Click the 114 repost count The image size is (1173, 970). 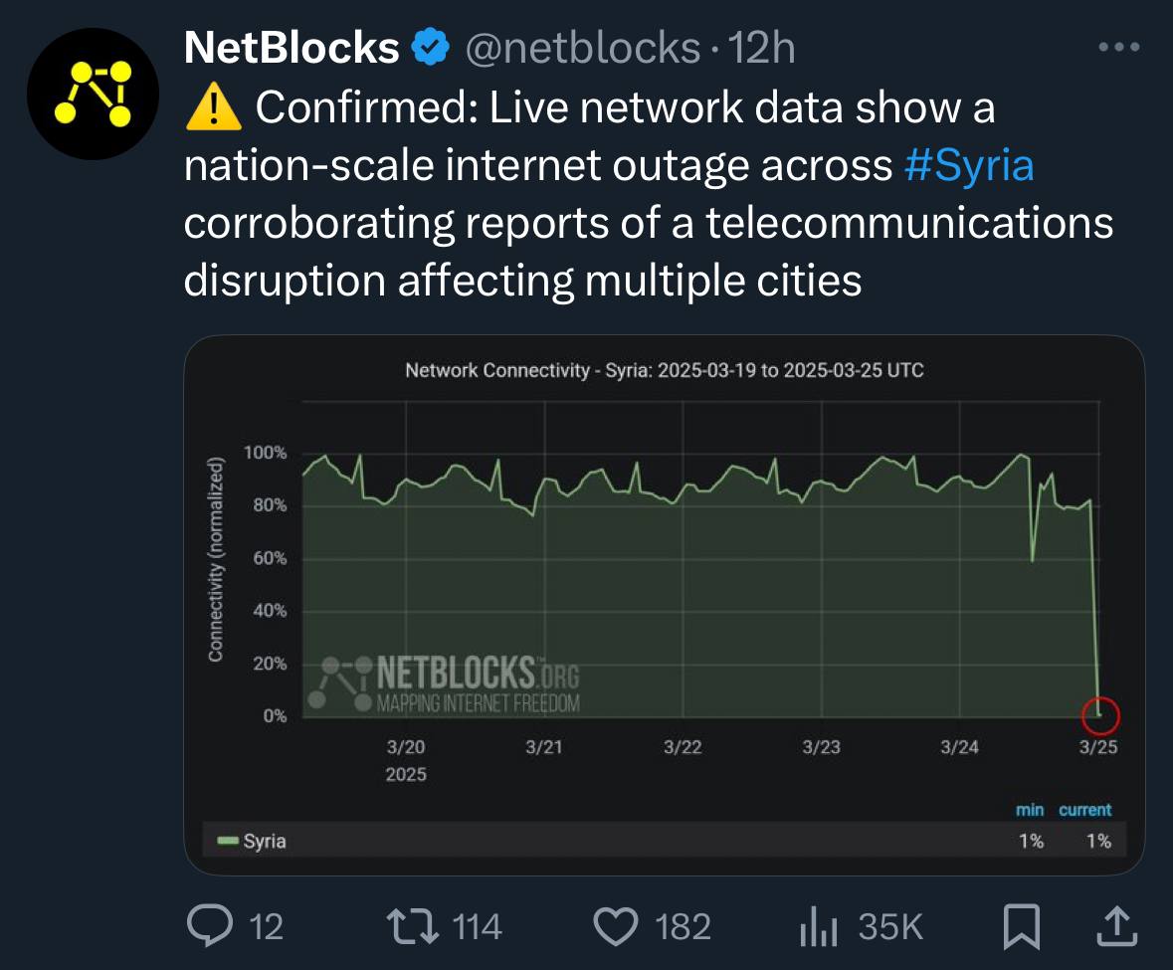tap(477, 927)
